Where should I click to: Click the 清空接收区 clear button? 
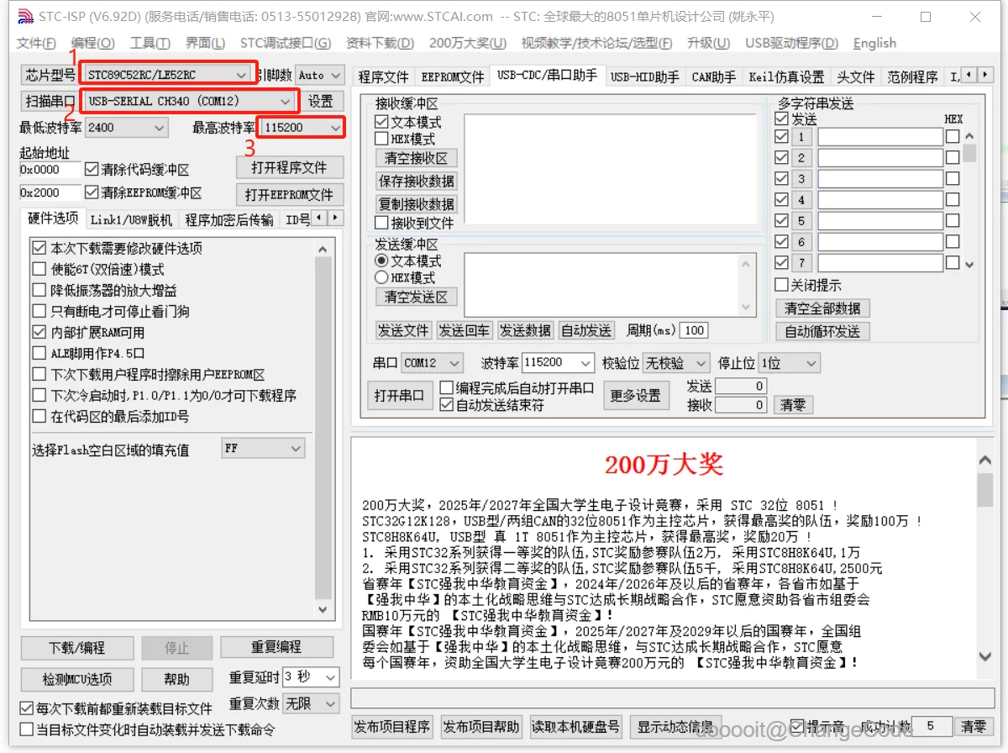(x=415, y=158)
